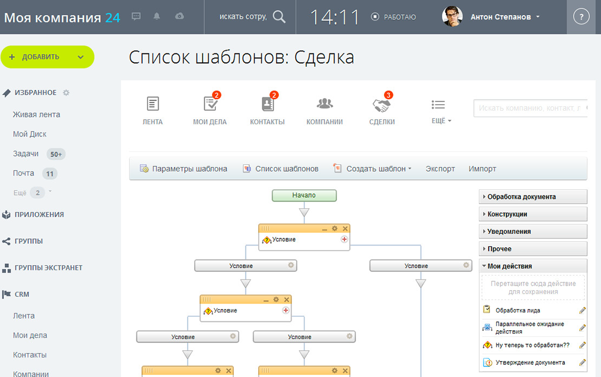This screenshot has height=377, width=601.
Task: Click the pencil icon next to Обработка лида
Action: point(582,311)
